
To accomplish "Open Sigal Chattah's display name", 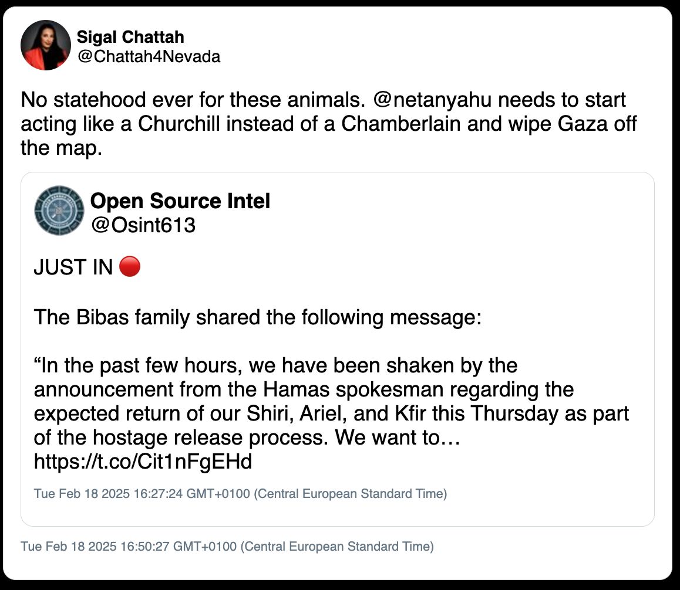I will [x=130, y=38].
